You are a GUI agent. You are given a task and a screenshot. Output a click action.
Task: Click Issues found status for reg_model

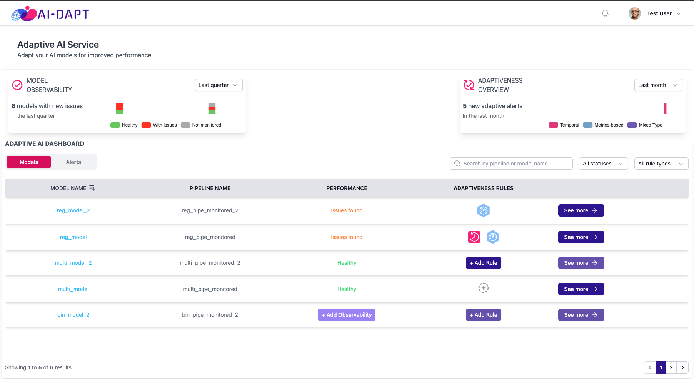pyautogui.click(x=347, y=237)
